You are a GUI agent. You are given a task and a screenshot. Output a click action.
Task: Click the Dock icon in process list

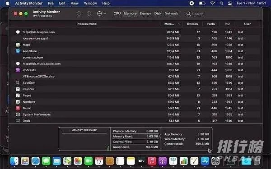point(18,121)
